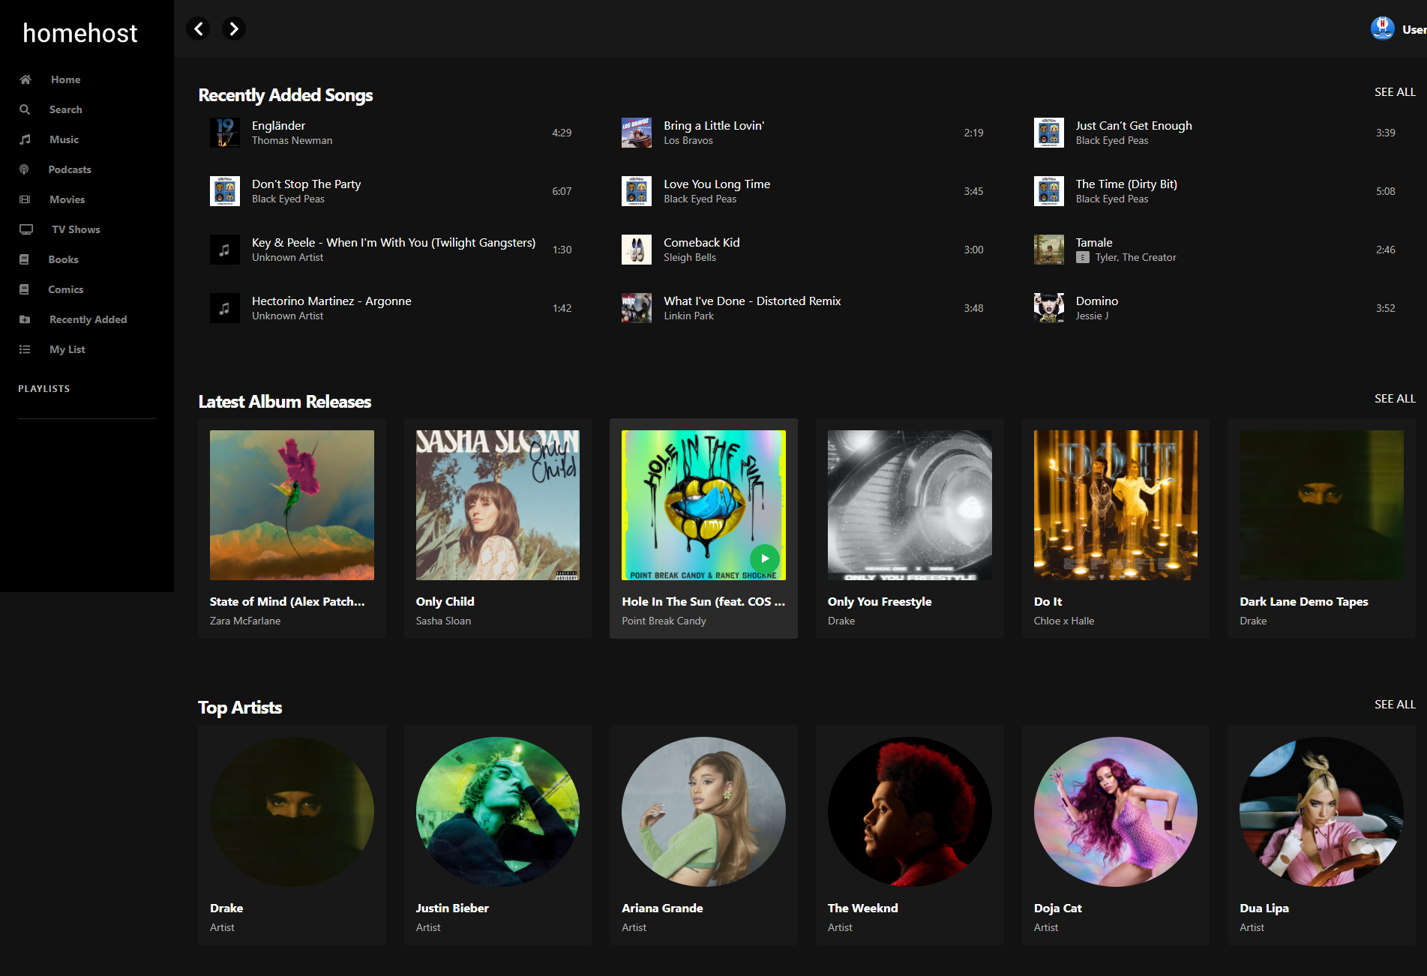Click the Just Can't Get Enough cover art

click(1048, 133)
